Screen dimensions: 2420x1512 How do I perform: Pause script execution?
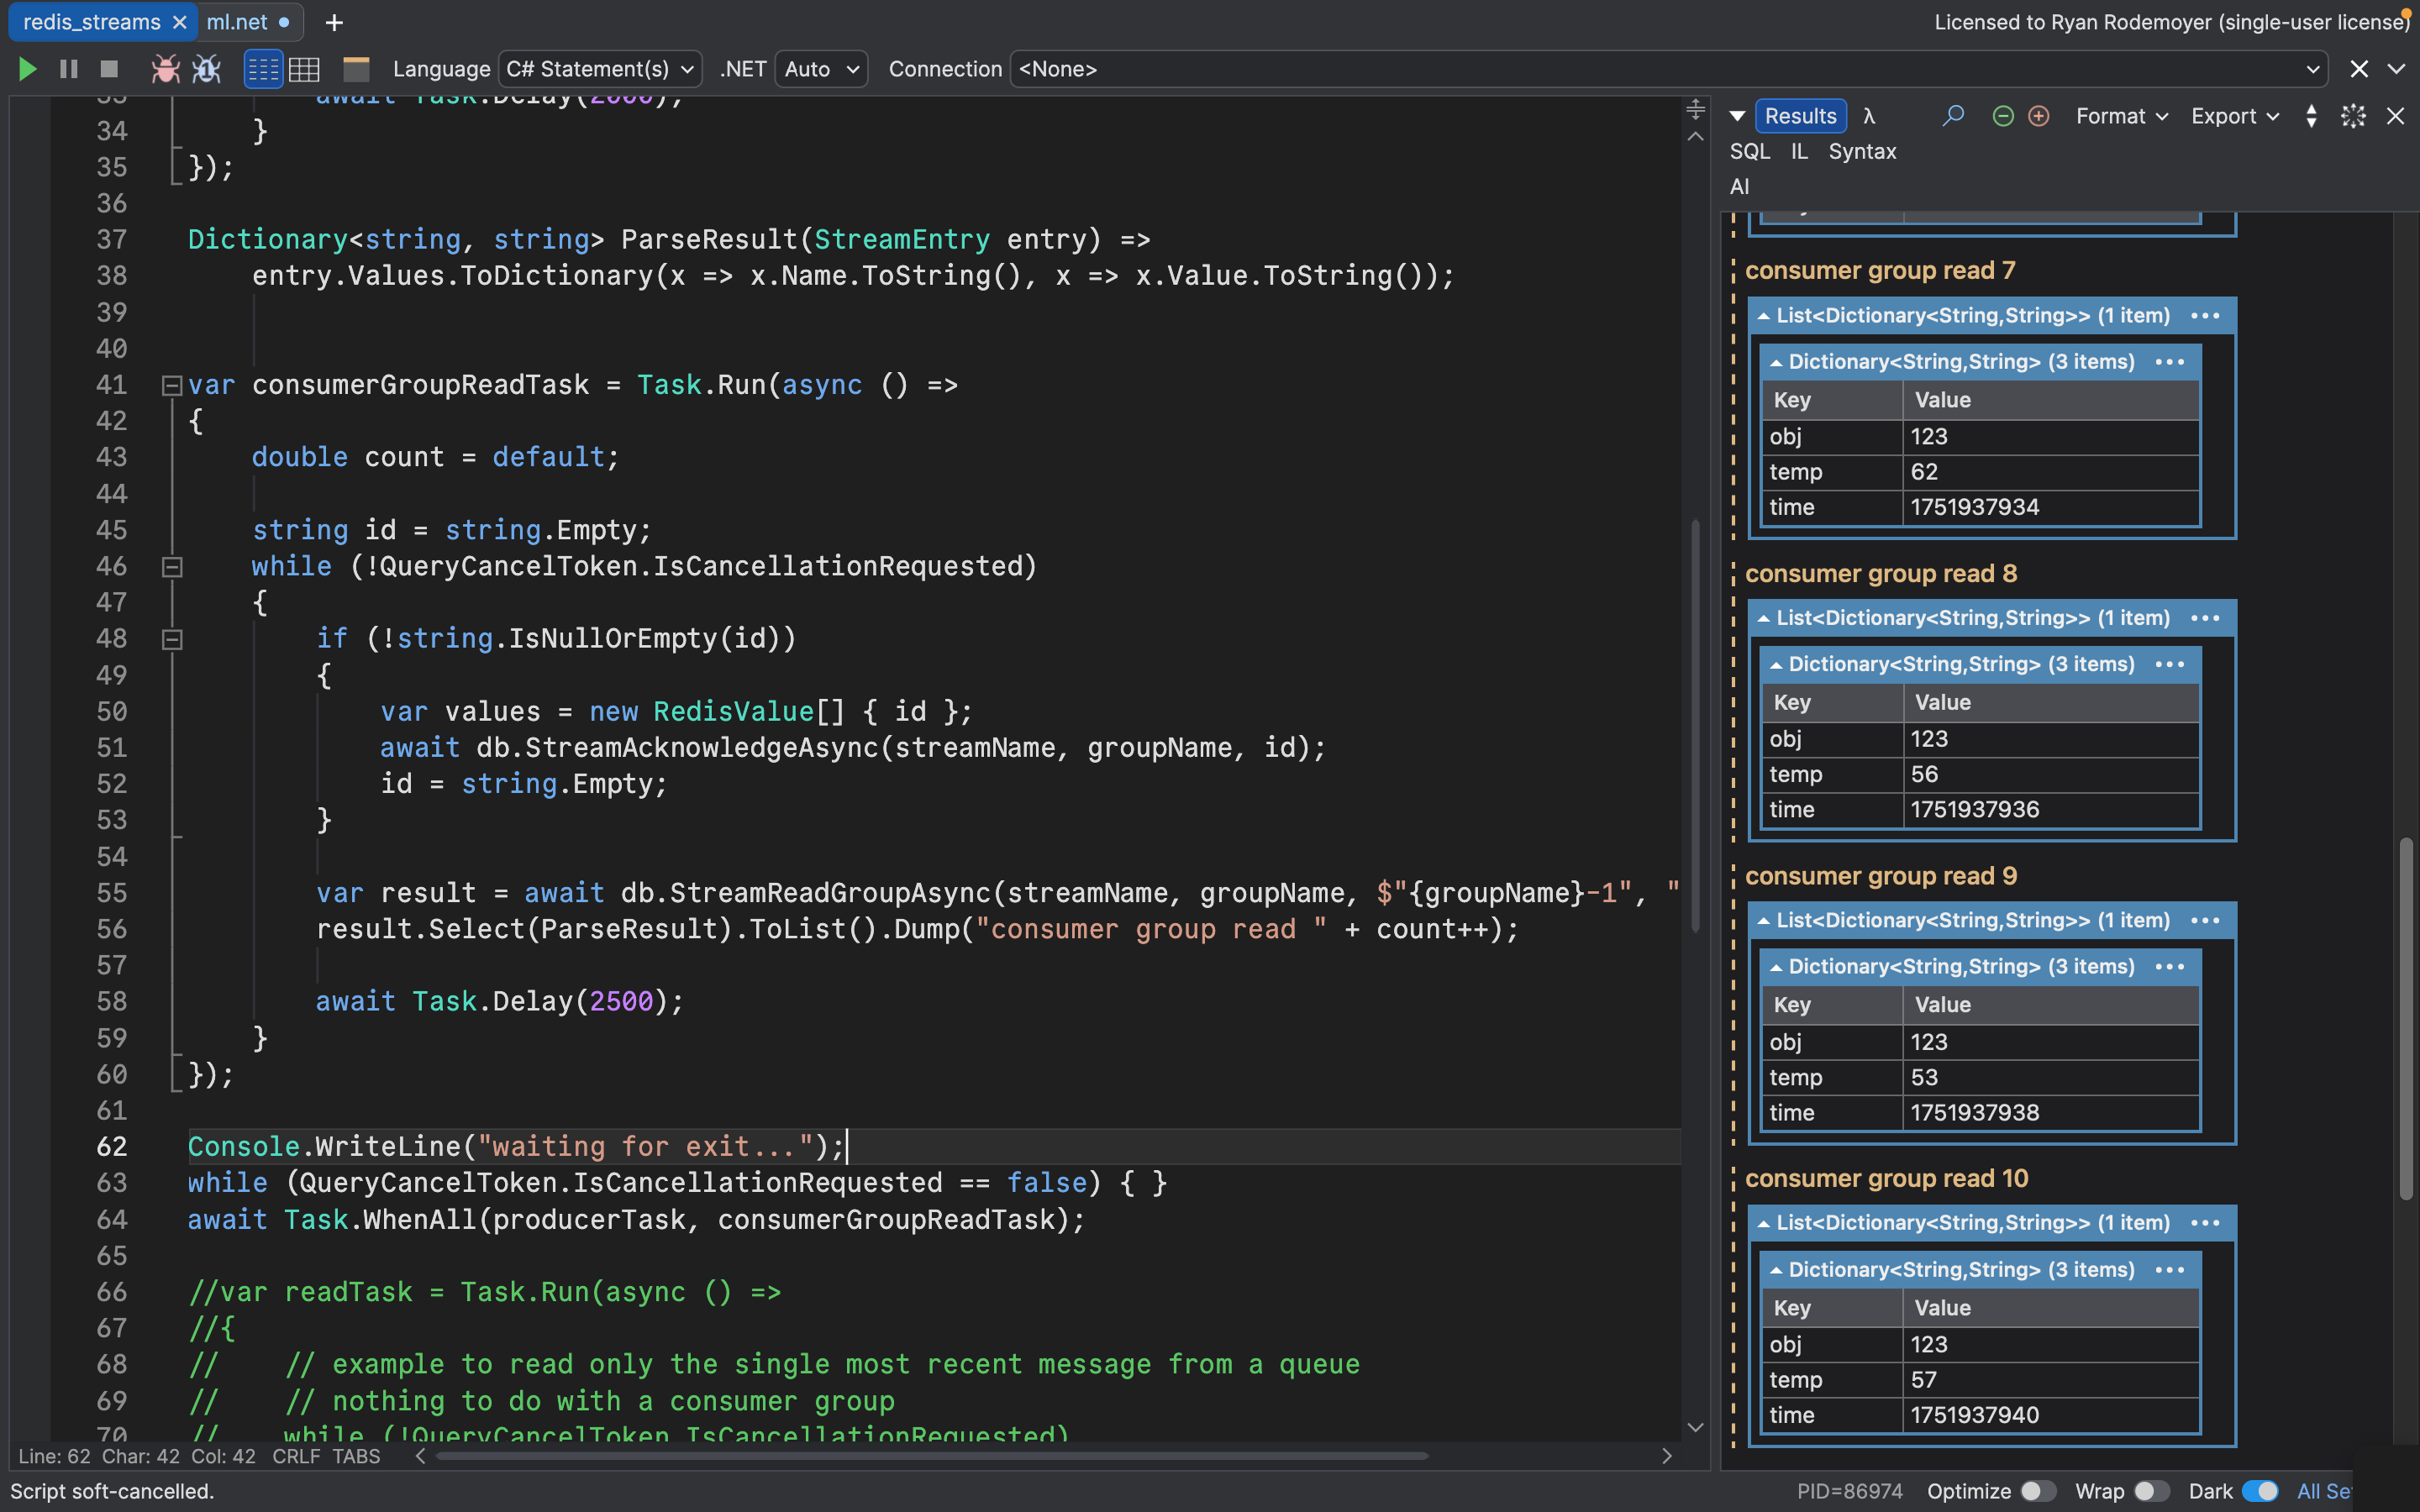click(67, 68)
